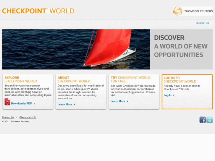
Task: Open the footer Contact Us link
Action: [8, 117]
